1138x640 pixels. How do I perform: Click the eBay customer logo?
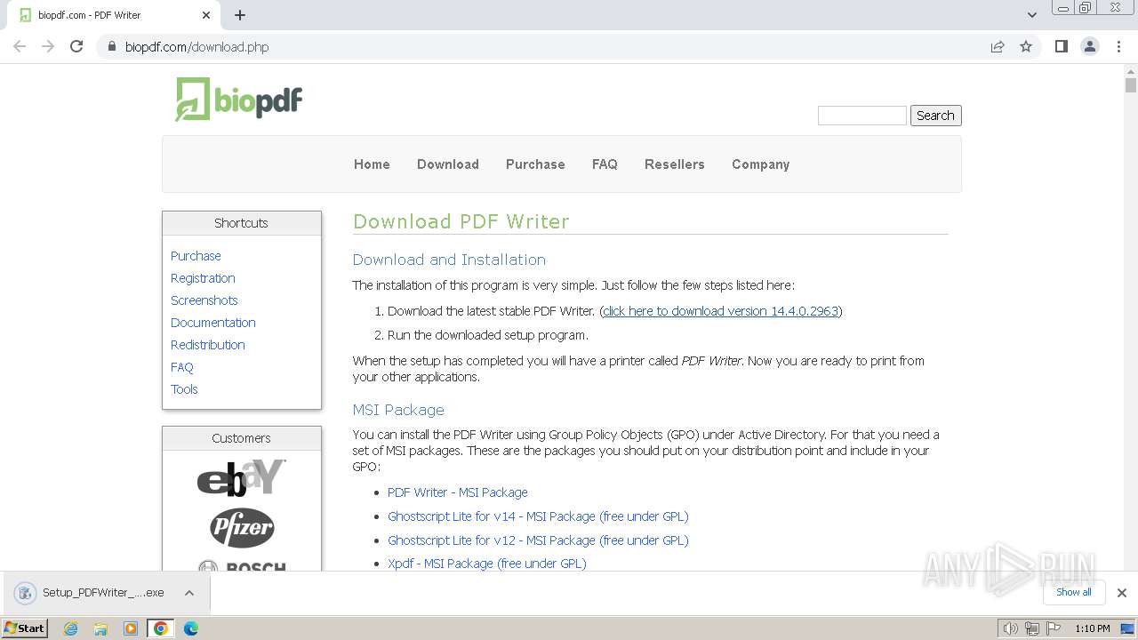[x=242, y=477]
